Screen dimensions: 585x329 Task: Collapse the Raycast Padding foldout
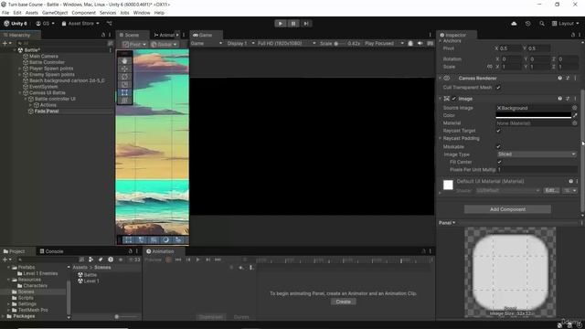(x=441, y=138)
